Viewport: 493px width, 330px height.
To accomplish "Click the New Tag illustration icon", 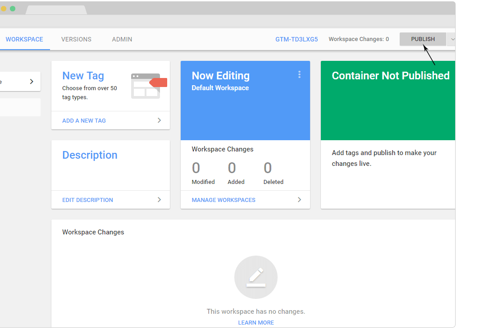I will tap(149, 86).
